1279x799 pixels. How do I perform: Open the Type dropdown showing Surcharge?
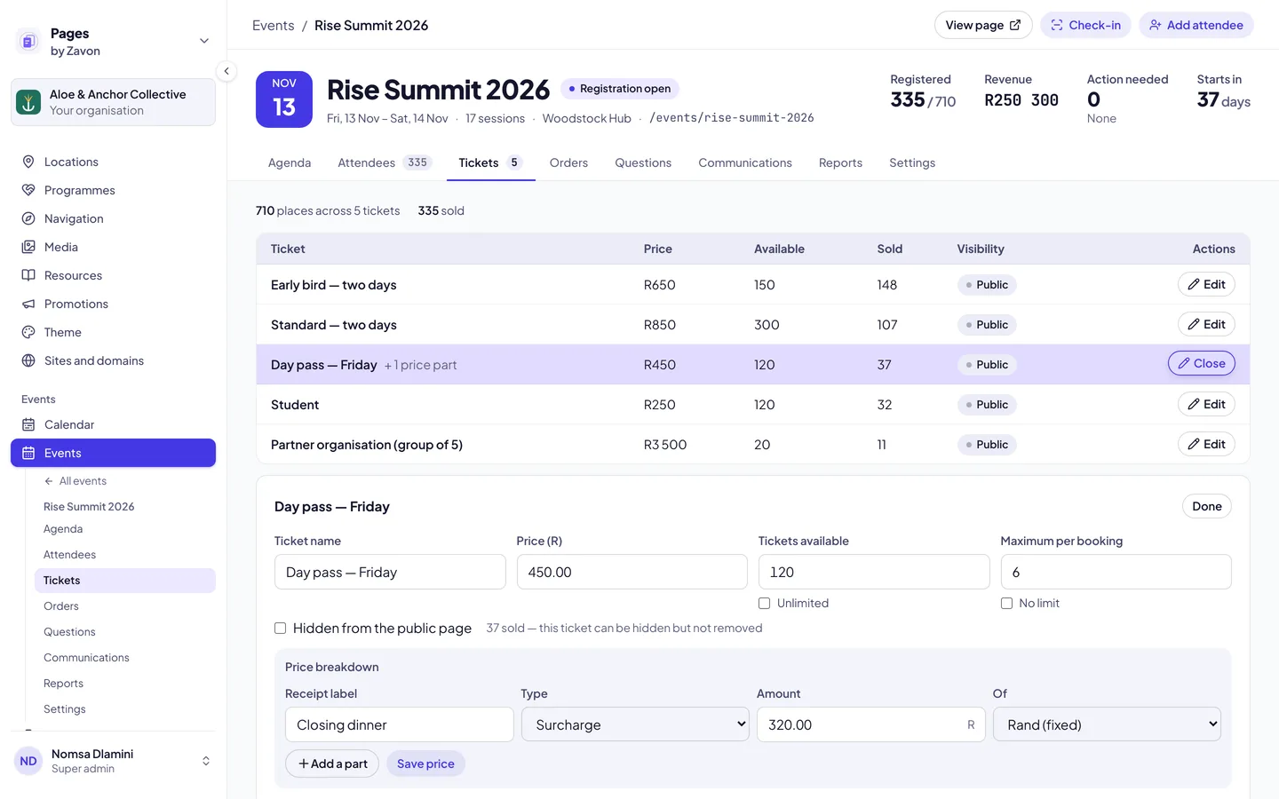[x=635, y=724]
